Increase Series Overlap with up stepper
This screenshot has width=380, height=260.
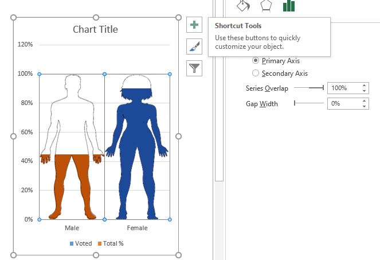click(x=364, y=86)
